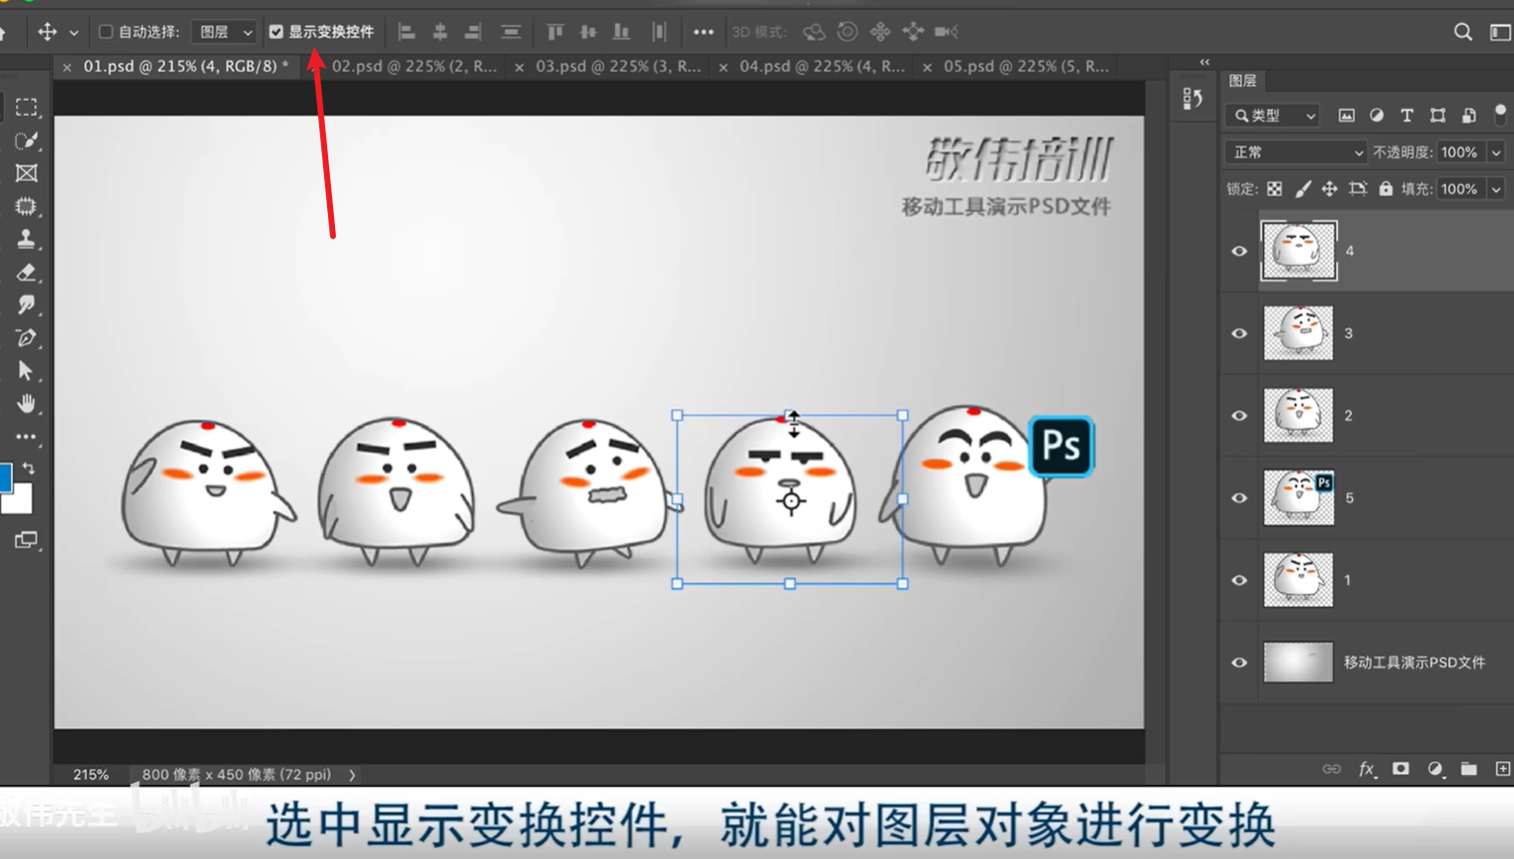Viewport: 1514px width, 859px height.
Task: Click the screen mode icon in the toolbar
Action: tap(27, 540)
